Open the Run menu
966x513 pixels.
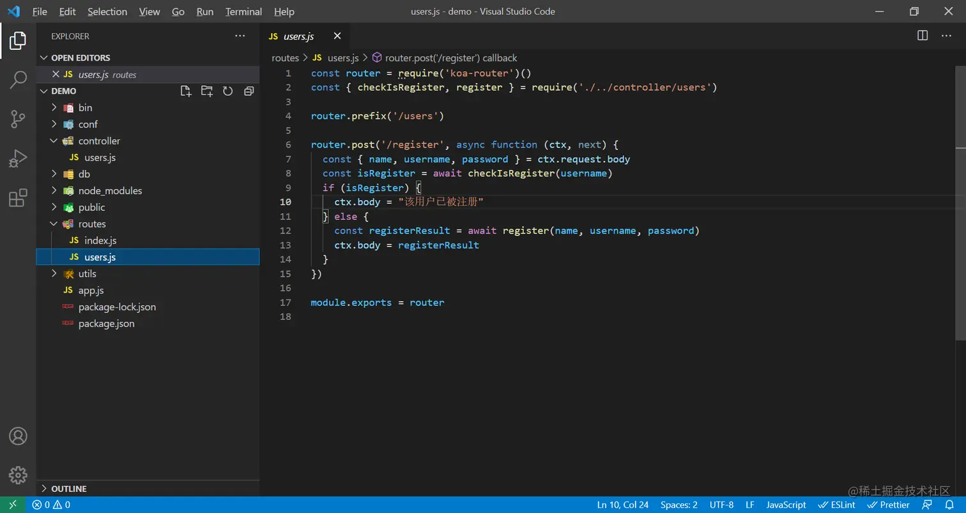point(205,11)
